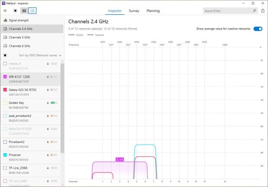Click the Signal strength chart icon
268x187 pixels.
pos(5,20)
